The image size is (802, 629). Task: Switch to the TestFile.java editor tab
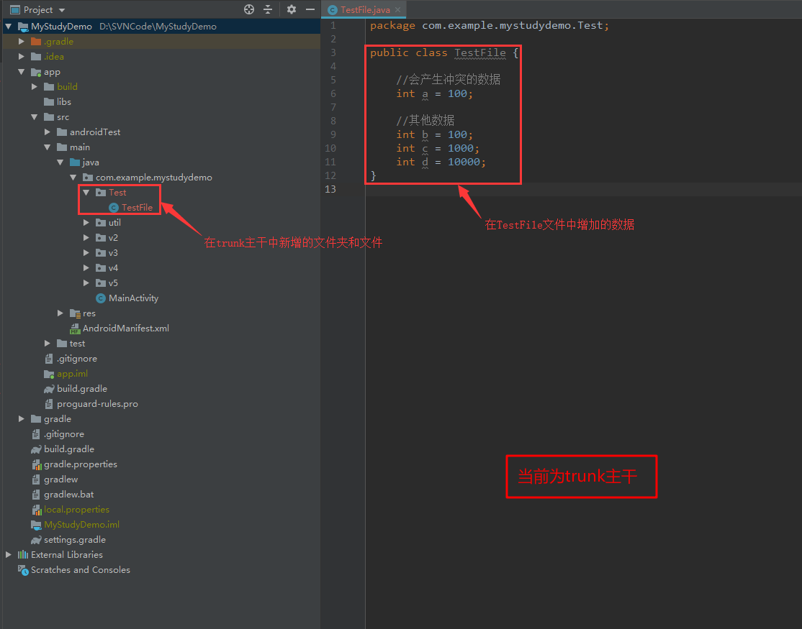point(365,9)
